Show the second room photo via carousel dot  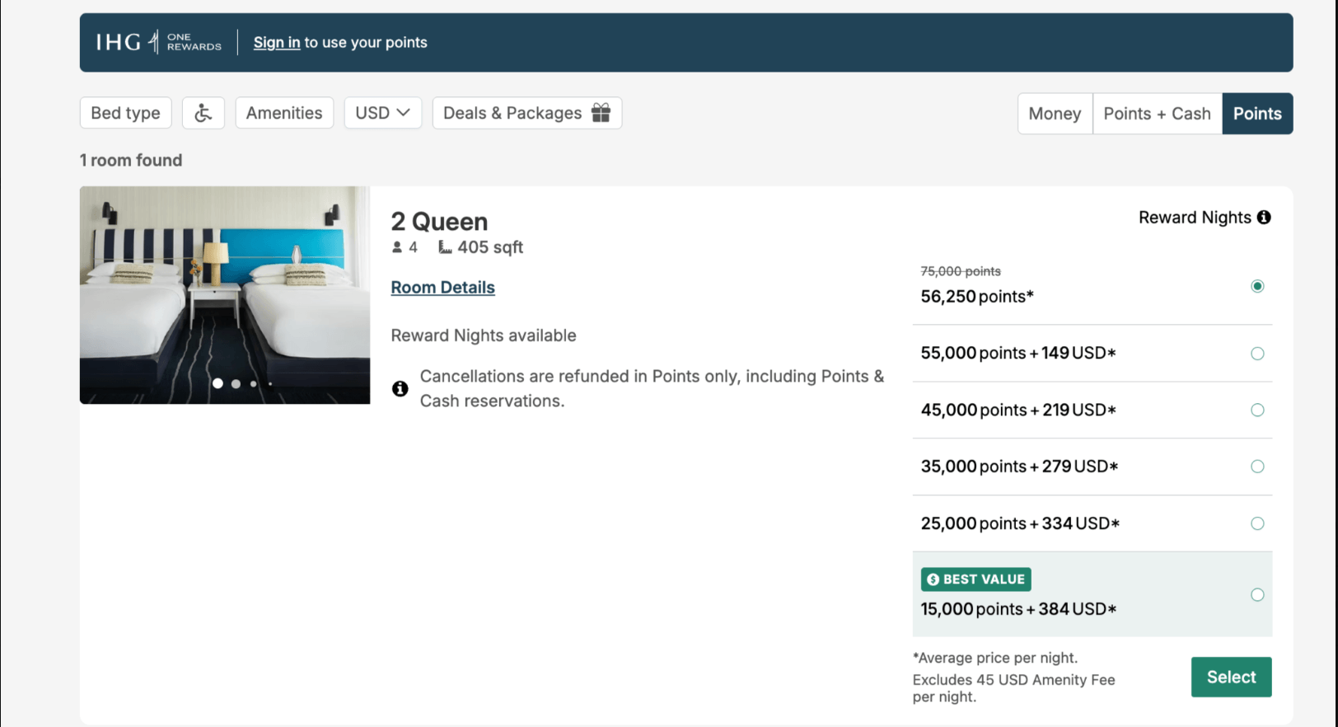pyautogui.click(x=236, y=383)
